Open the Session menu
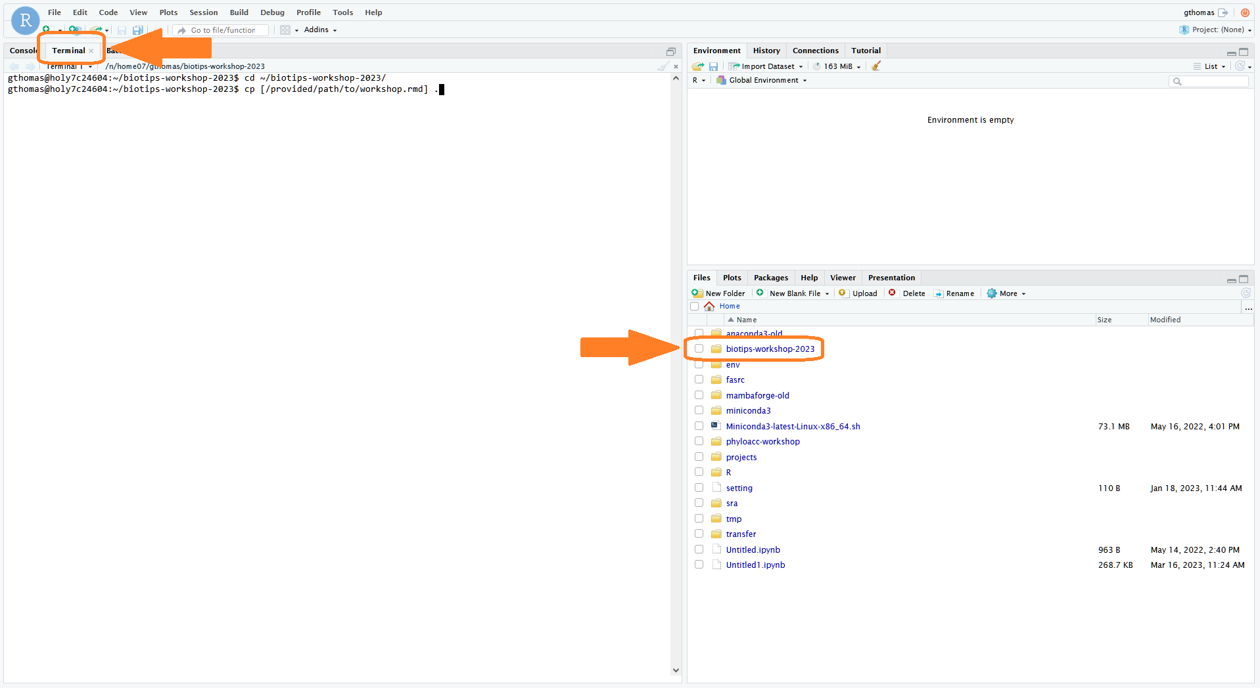The height and width of the screenshot is (688, 1260). 203,12
